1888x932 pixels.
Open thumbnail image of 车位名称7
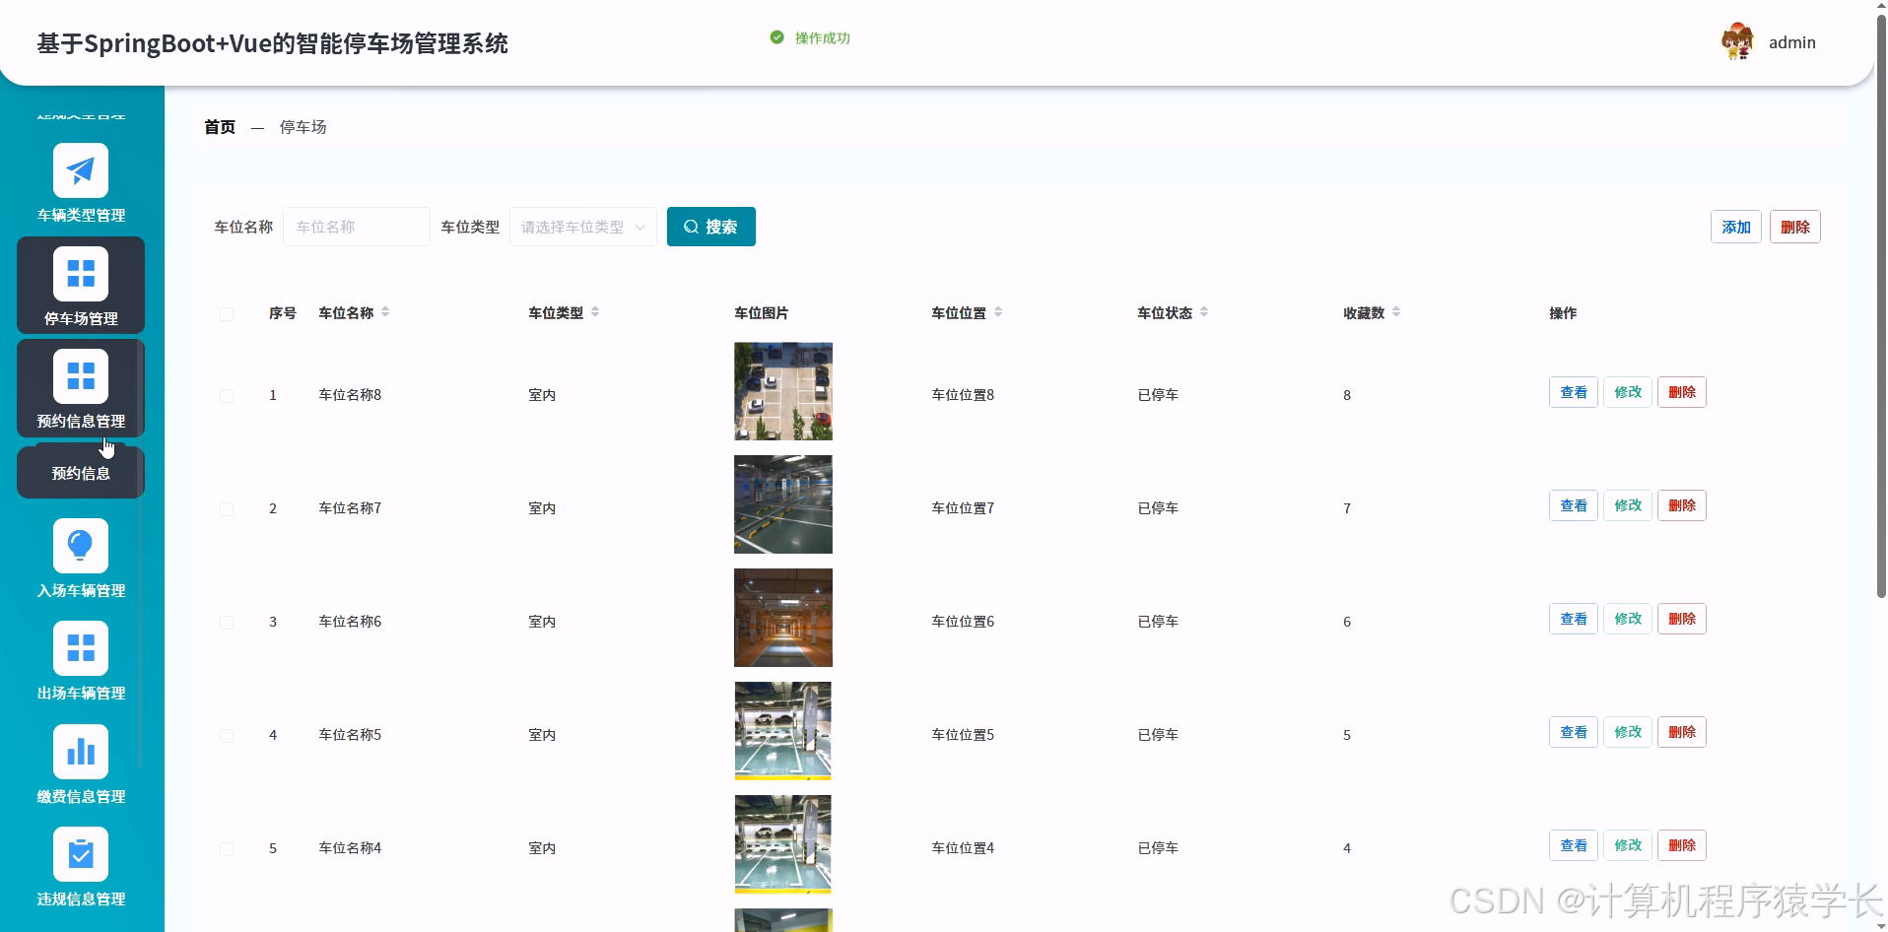pyautogui.click(x=783, y=504)
